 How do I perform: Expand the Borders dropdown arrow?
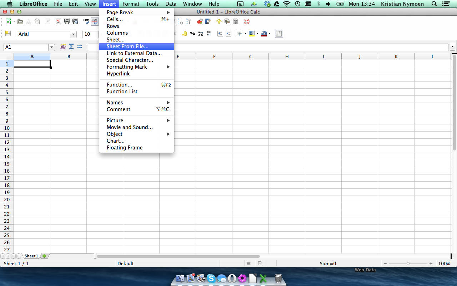point(245,34)
